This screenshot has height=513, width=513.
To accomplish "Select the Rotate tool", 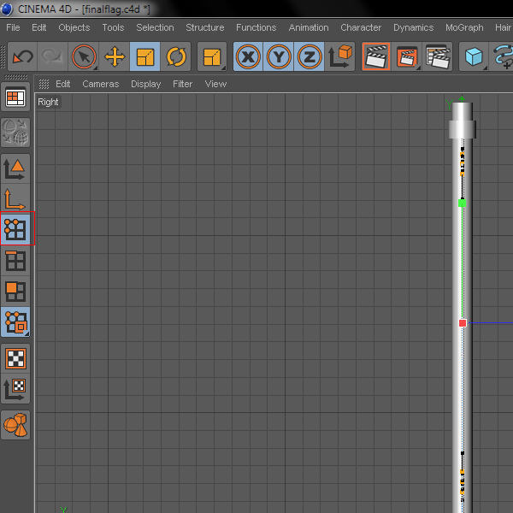I will point(175,56).
